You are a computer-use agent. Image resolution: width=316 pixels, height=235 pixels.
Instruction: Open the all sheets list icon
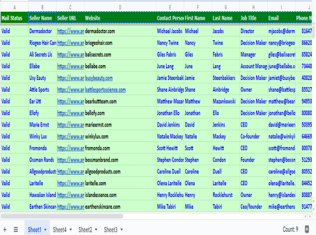(x=16, y=229)
